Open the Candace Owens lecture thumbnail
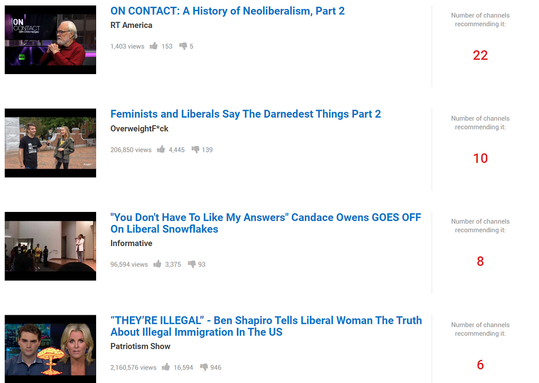The height and width of the screenshot is (383, 539). 50,246
